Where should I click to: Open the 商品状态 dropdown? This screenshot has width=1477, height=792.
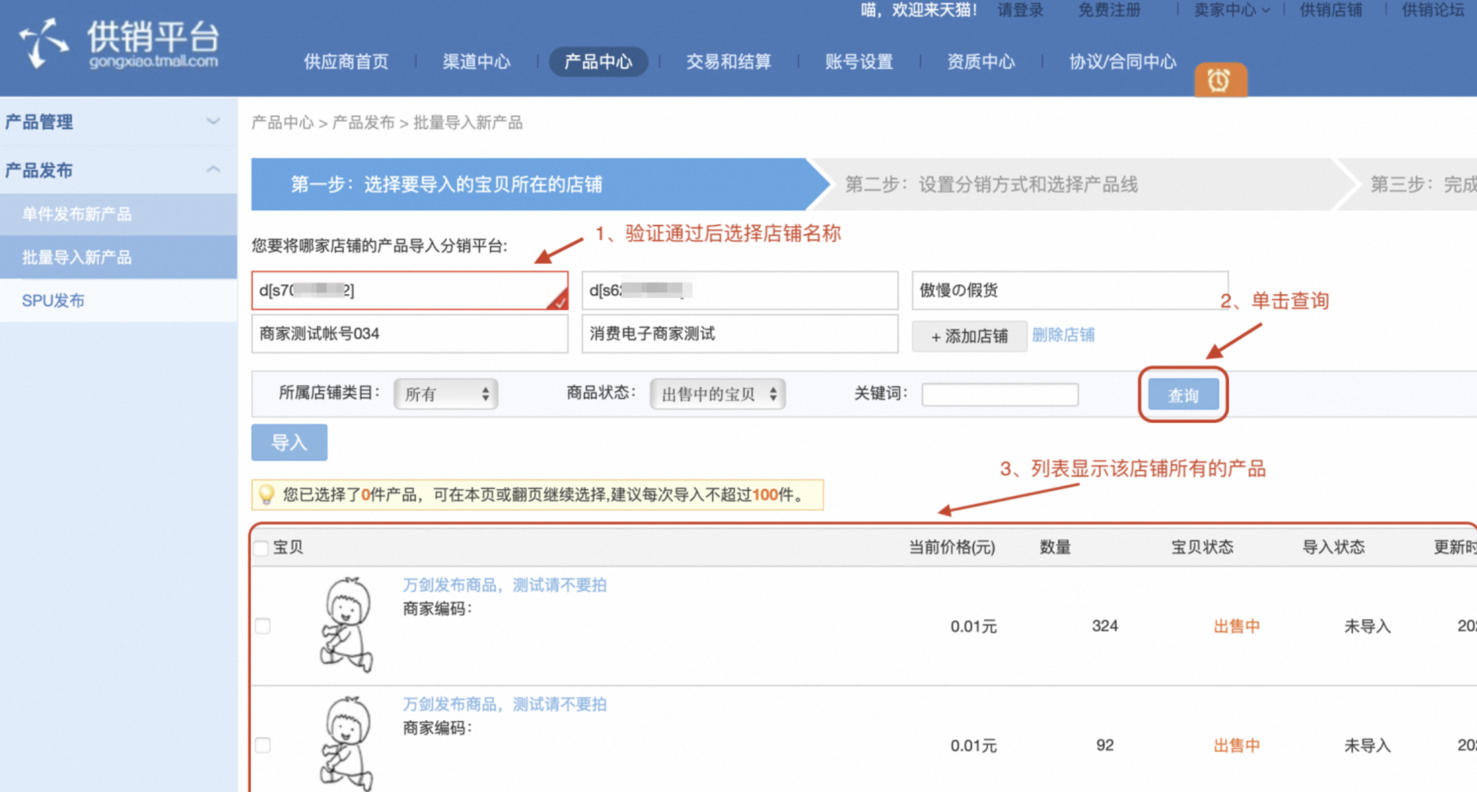click(718, 394)
